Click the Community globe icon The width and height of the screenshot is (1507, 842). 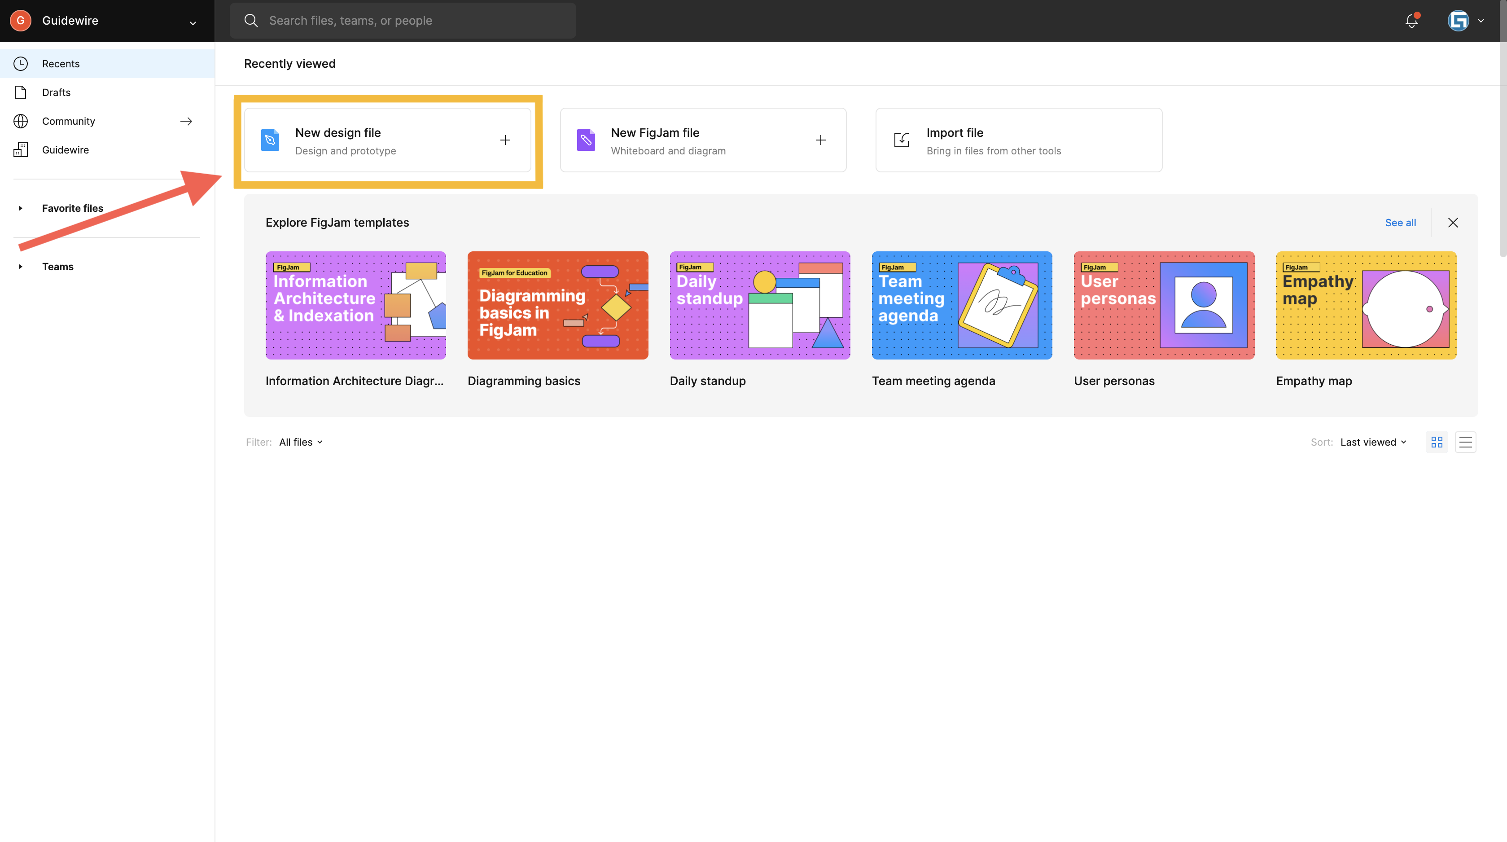coord(21,121)
